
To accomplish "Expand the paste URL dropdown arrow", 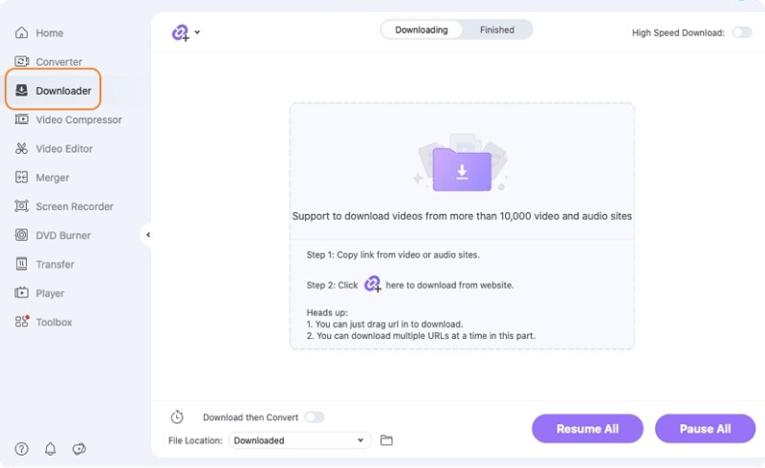I will coord(197,32).
